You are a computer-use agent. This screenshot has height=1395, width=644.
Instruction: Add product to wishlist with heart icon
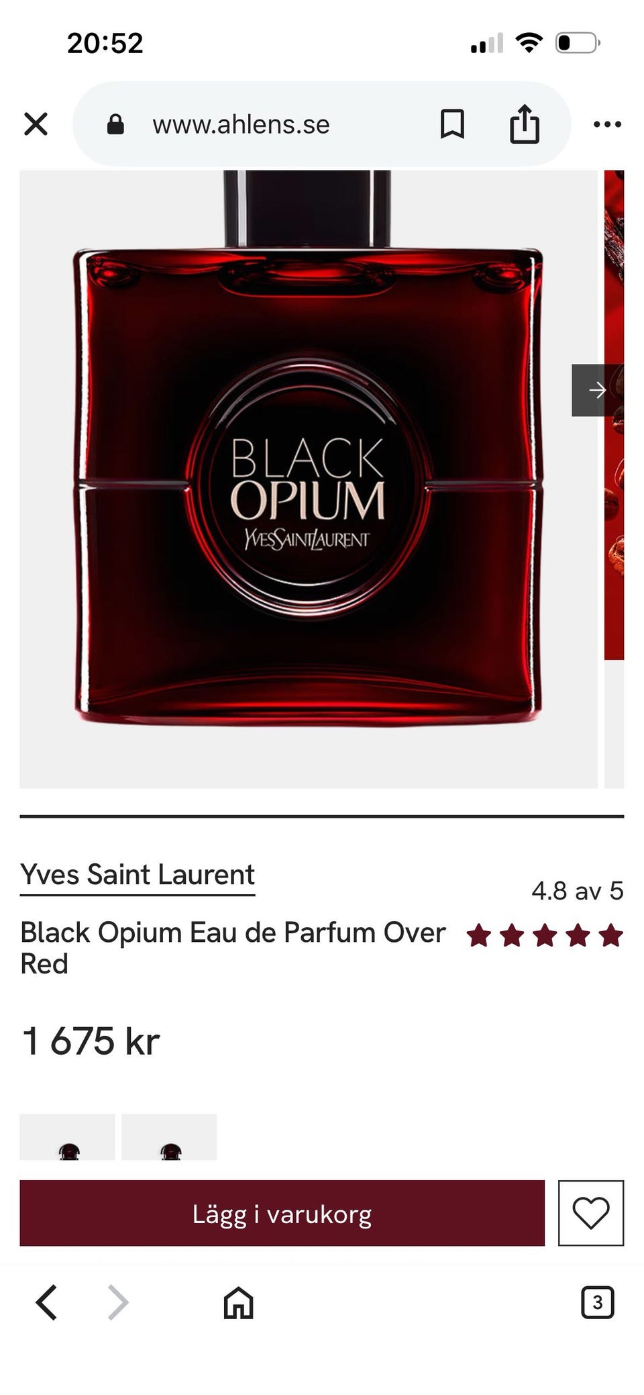[x=591, y=1212]
